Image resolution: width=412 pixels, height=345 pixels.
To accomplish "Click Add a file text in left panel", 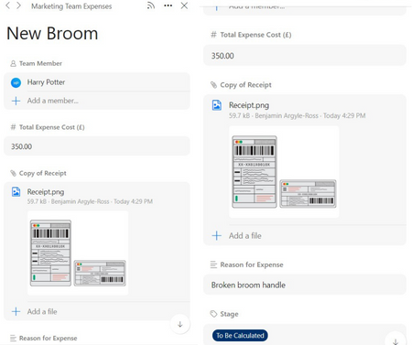I will pos(42,311).
